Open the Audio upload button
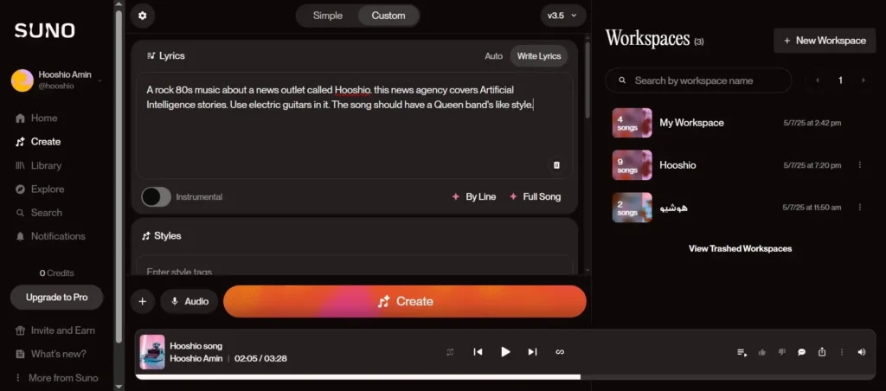This screenshot has height=391, width=886. point(189,301)
